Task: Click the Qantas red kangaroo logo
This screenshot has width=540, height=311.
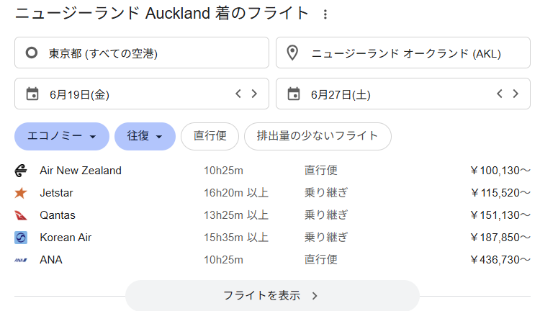Action: pos(21,215)
